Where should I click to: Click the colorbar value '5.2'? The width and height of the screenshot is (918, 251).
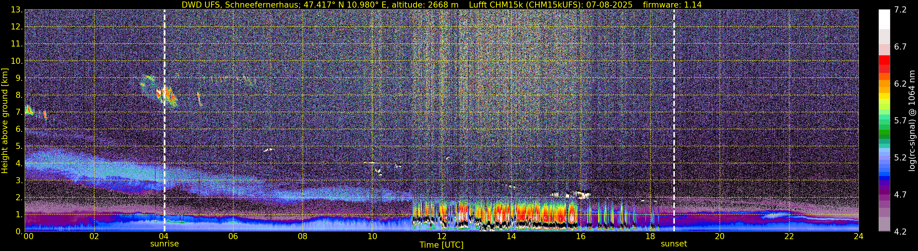[x=900, y=157]
